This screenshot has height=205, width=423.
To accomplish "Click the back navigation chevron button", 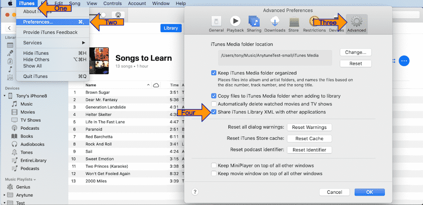I will [x=9, y=28].
